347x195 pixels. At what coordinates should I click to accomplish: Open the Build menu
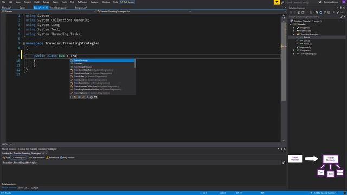click(37, 2)
